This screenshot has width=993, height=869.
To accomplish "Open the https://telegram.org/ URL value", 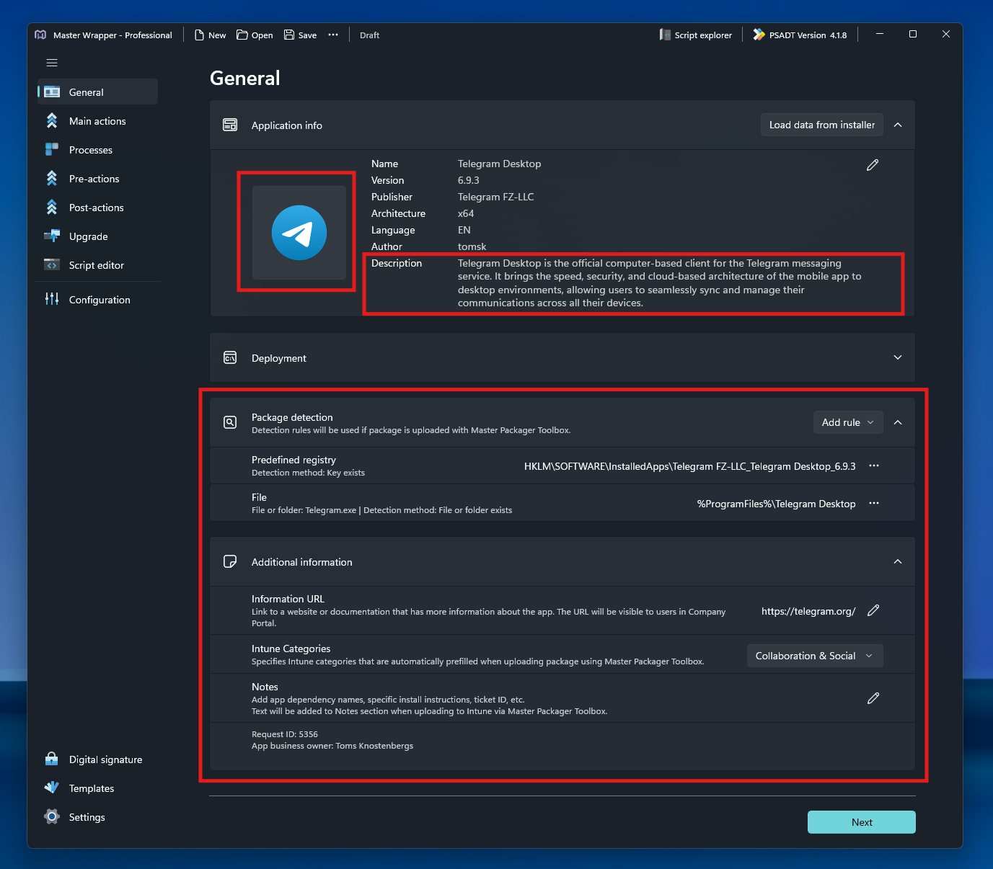I will (808, 611).
